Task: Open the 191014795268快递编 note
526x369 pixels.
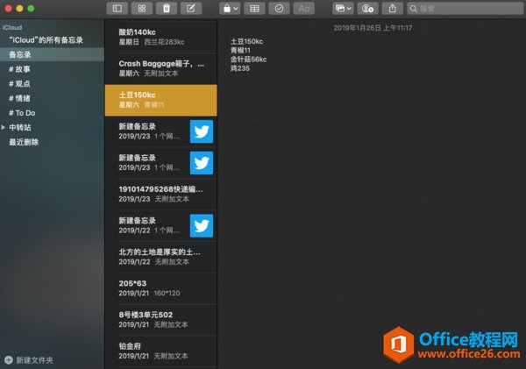Action: [x=161, y=194]
